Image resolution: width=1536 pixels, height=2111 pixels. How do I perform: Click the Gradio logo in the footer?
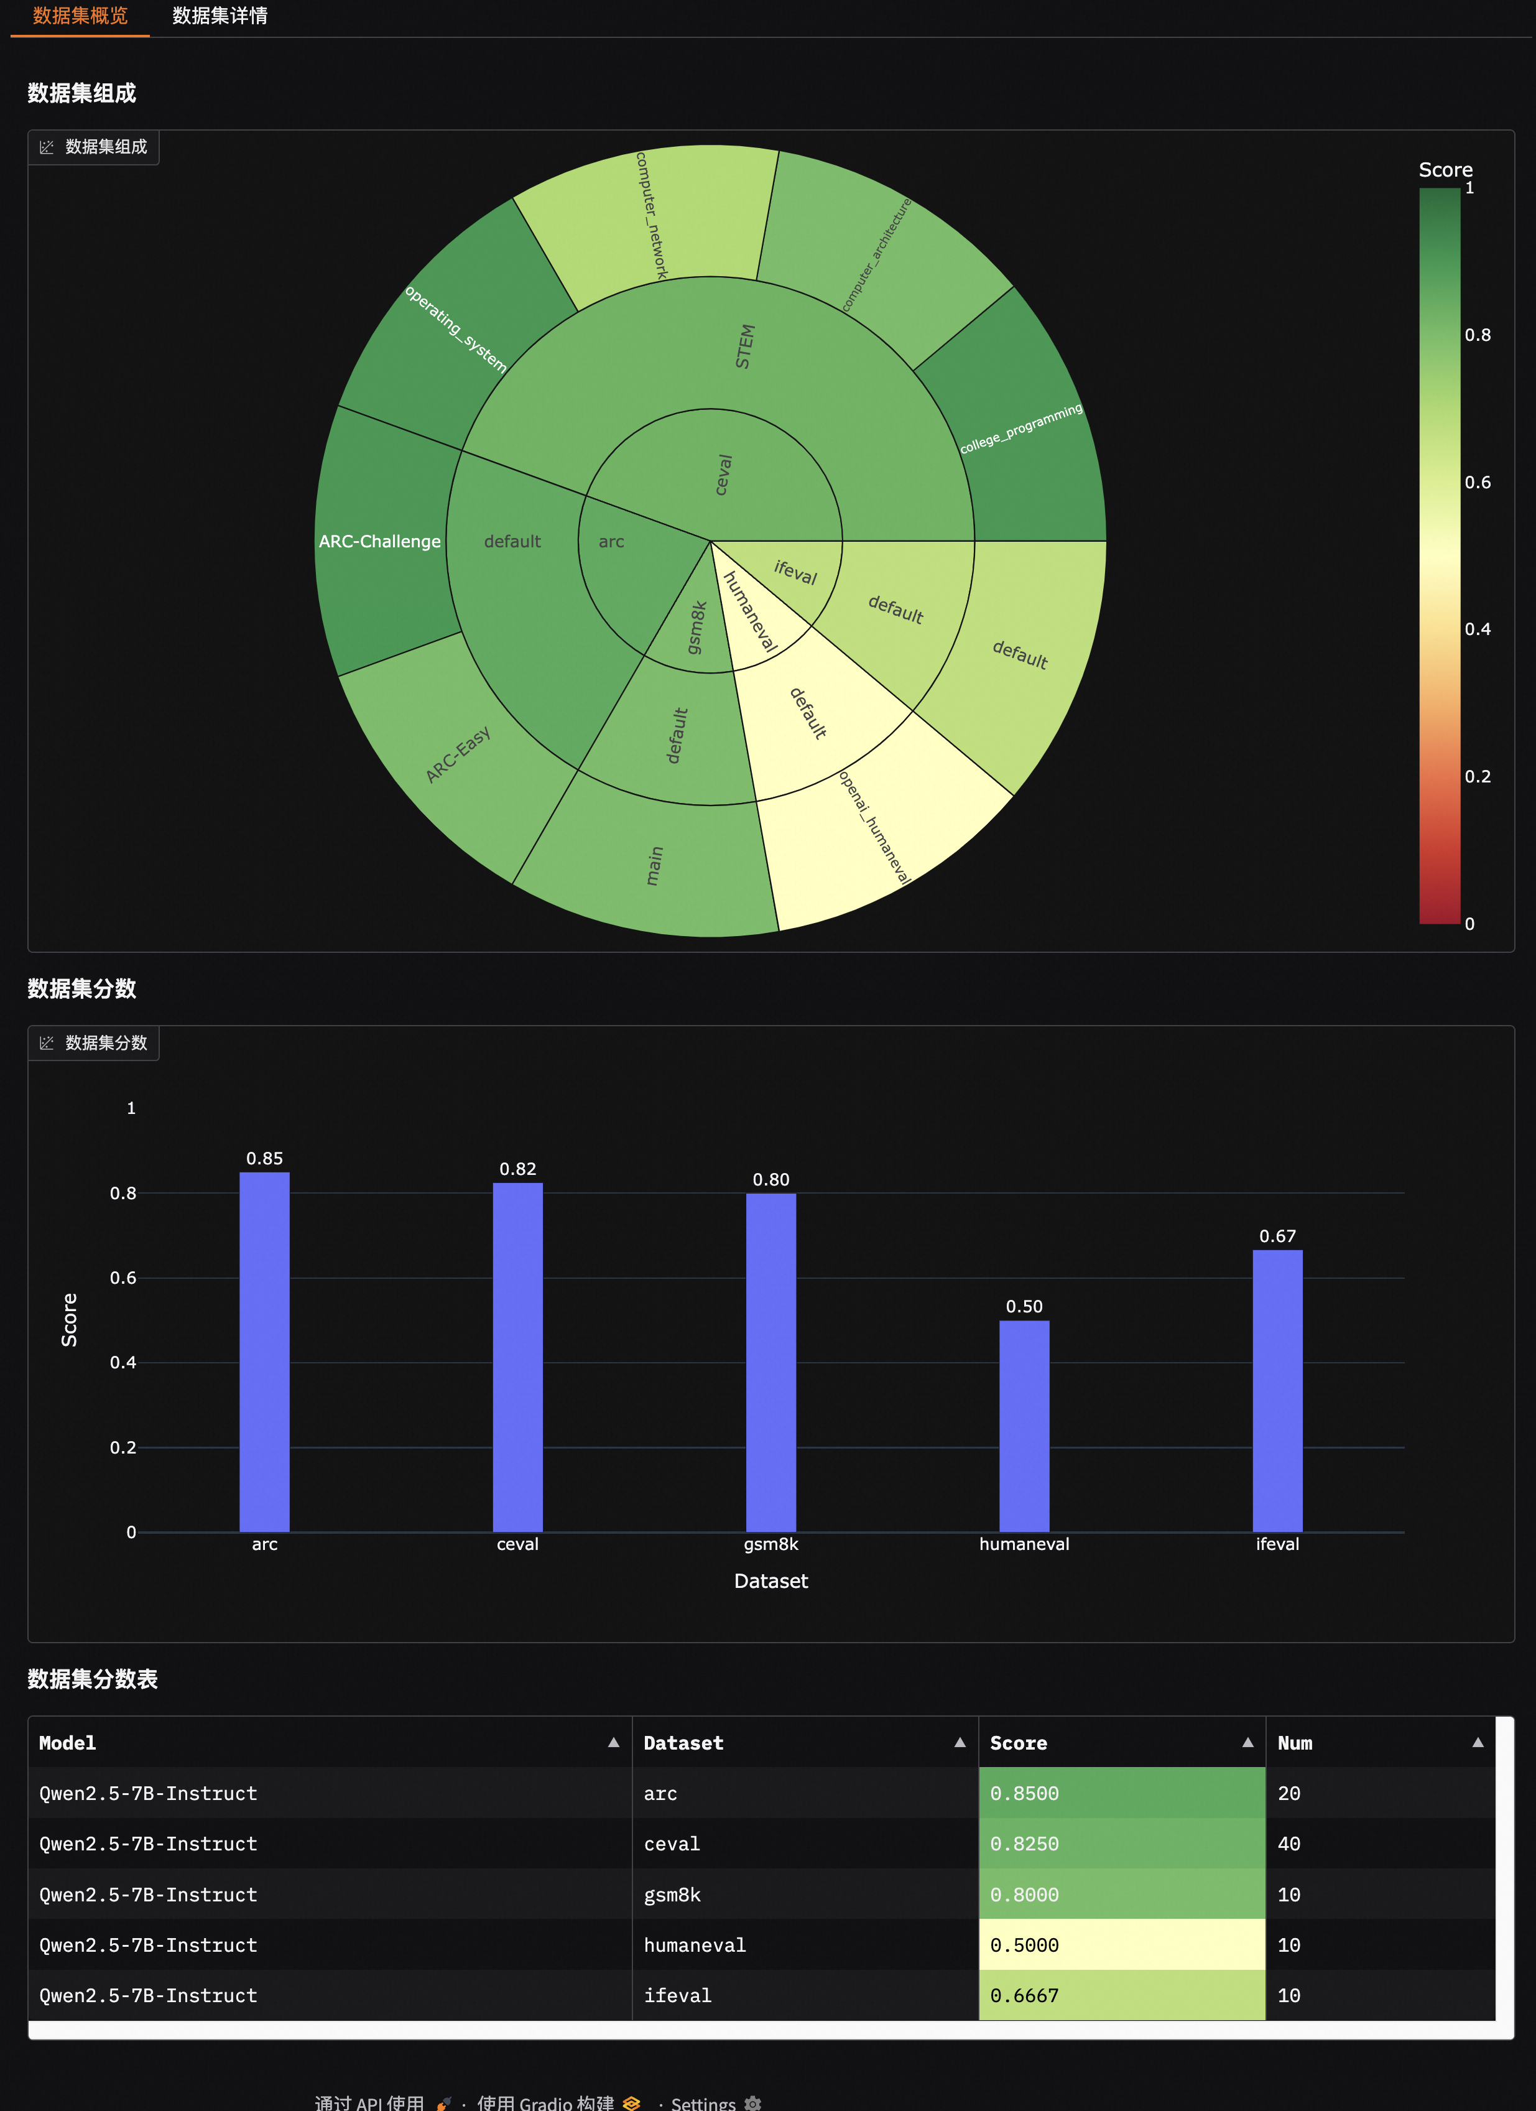[x=632, y=2104]
